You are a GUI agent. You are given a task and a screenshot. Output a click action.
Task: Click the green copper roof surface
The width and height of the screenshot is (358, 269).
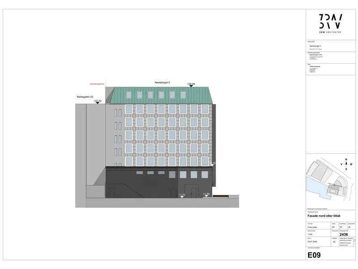(161, 95)
